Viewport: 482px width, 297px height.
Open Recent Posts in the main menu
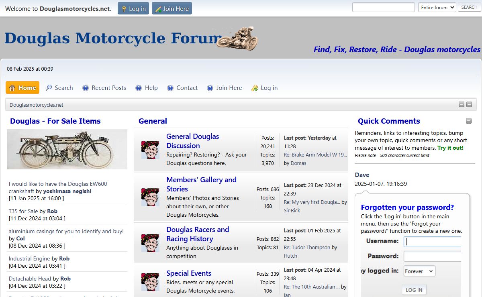tap(104, 88)
